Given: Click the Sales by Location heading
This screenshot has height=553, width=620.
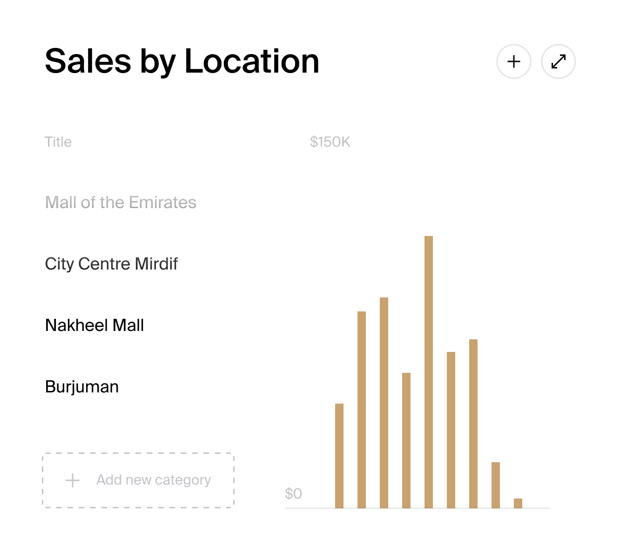Looking at the screenshot, I should (182, 61).
